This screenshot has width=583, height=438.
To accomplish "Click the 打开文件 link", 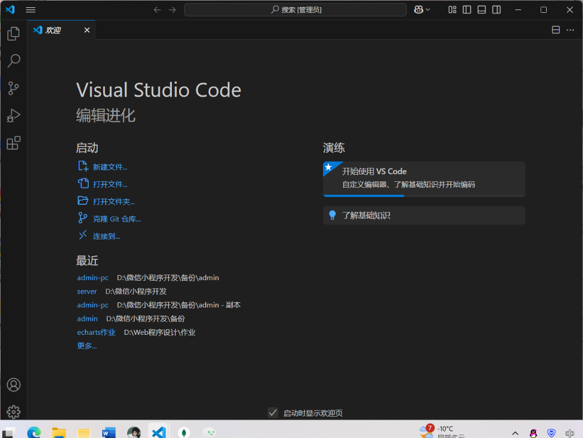I will click(110, 185).
